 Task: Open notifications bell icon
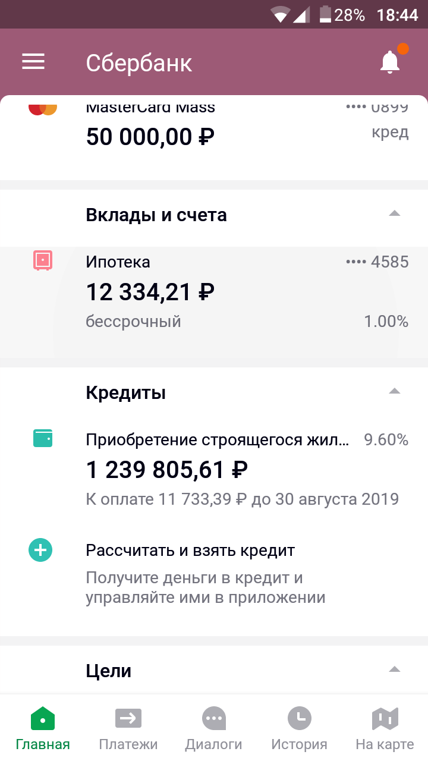(391, 62)
